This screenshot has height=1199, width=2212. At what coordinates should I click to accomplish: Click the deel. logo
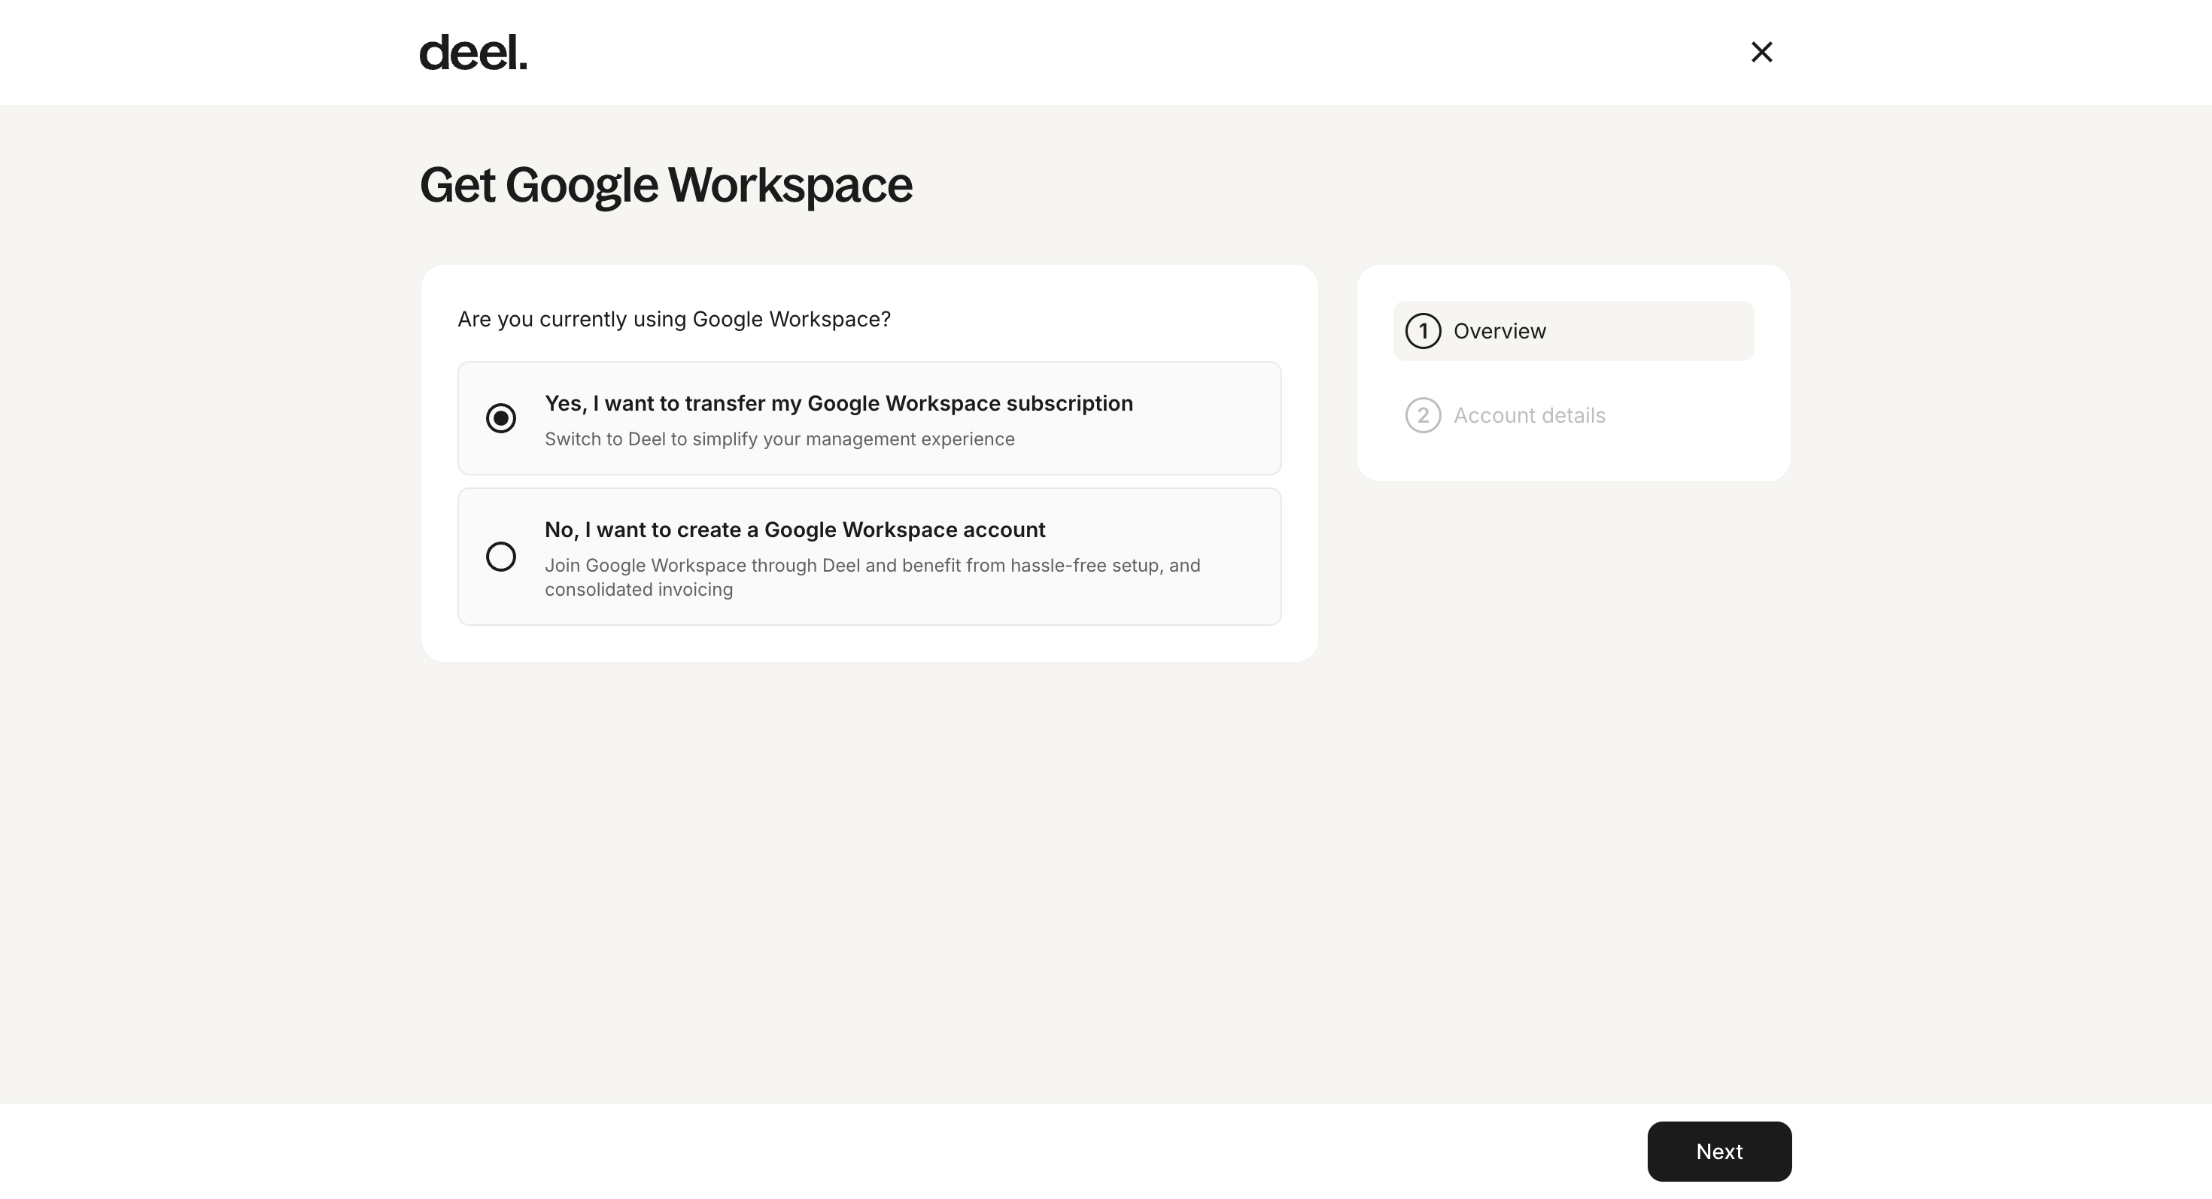point(473,53)
